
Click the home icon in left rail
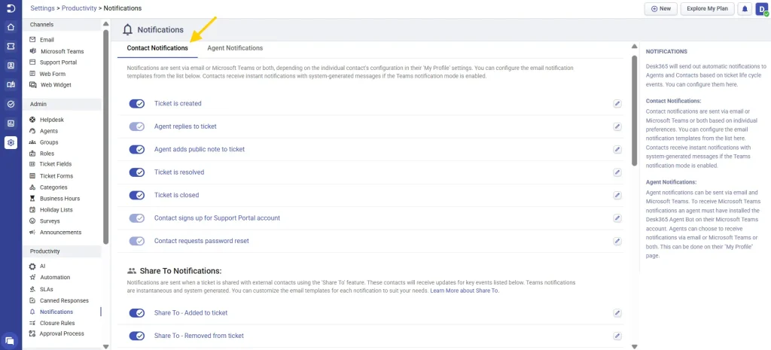[x=11, y=27]
